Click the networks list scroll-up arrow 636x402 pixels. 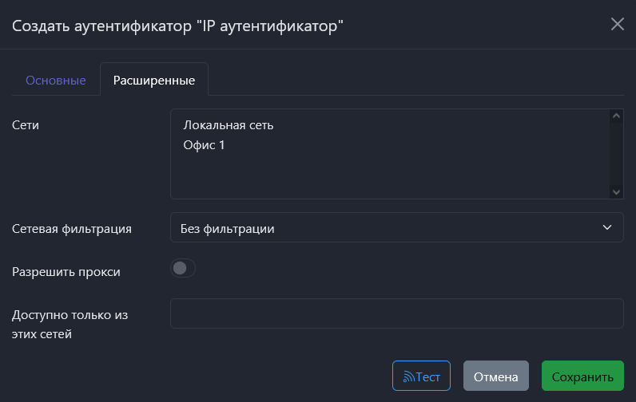click(x=616, y=116)
